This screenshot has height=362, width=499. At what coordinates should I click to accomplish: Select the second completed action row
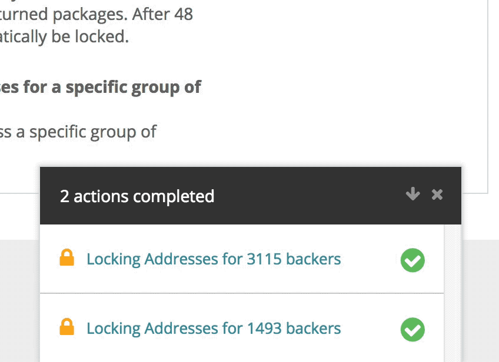click(x=242, y=328)
